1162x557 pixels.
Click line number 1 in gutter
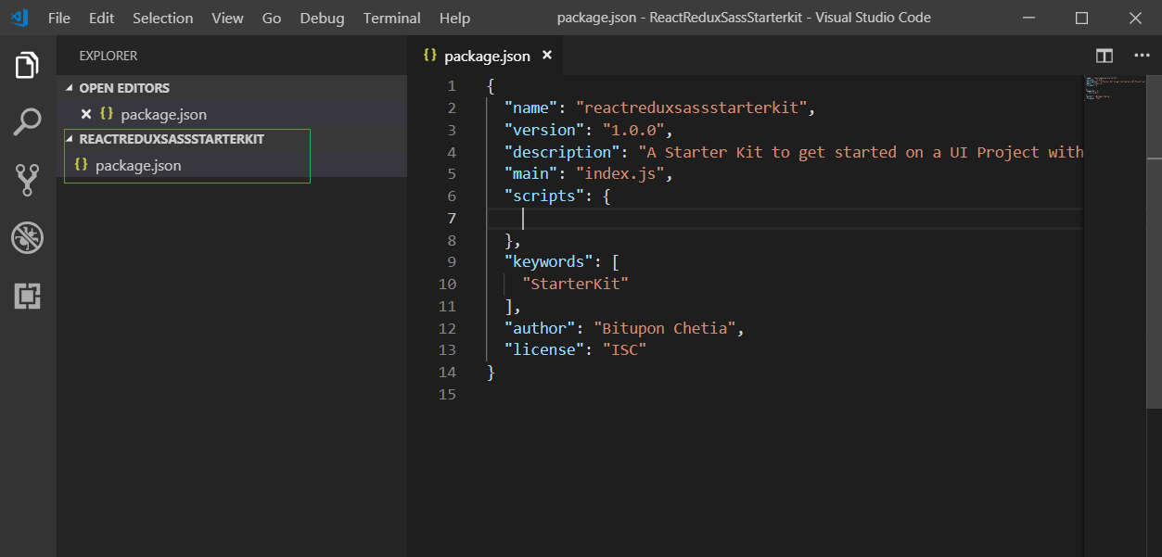[452, 85]
